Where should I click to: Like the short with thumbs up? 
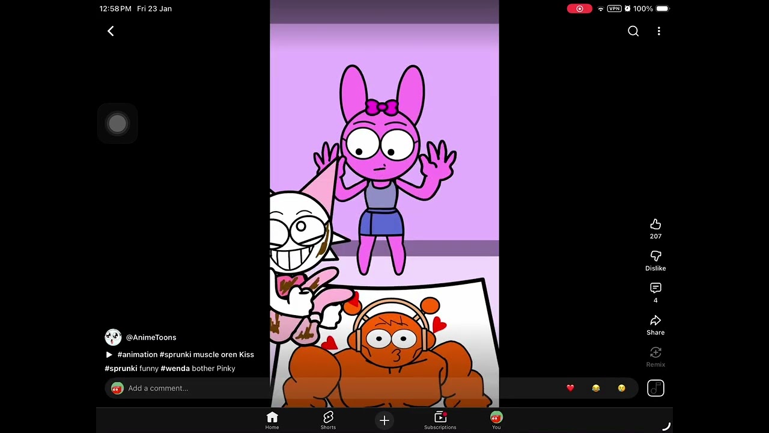click(655, 224)
